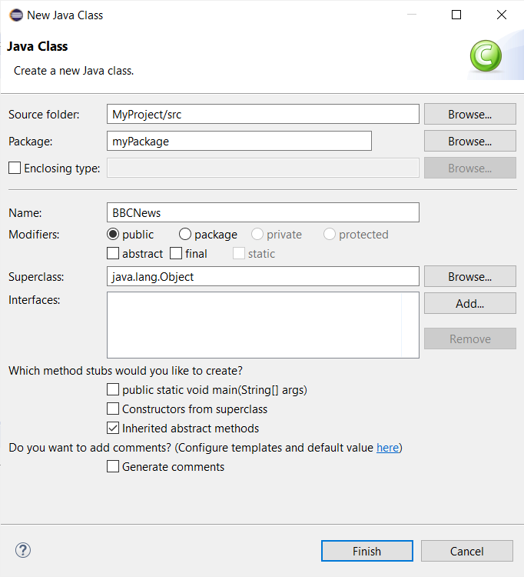Check Constructors from superclass option
This screenshot has height=577, width=524.
point(114,409)
